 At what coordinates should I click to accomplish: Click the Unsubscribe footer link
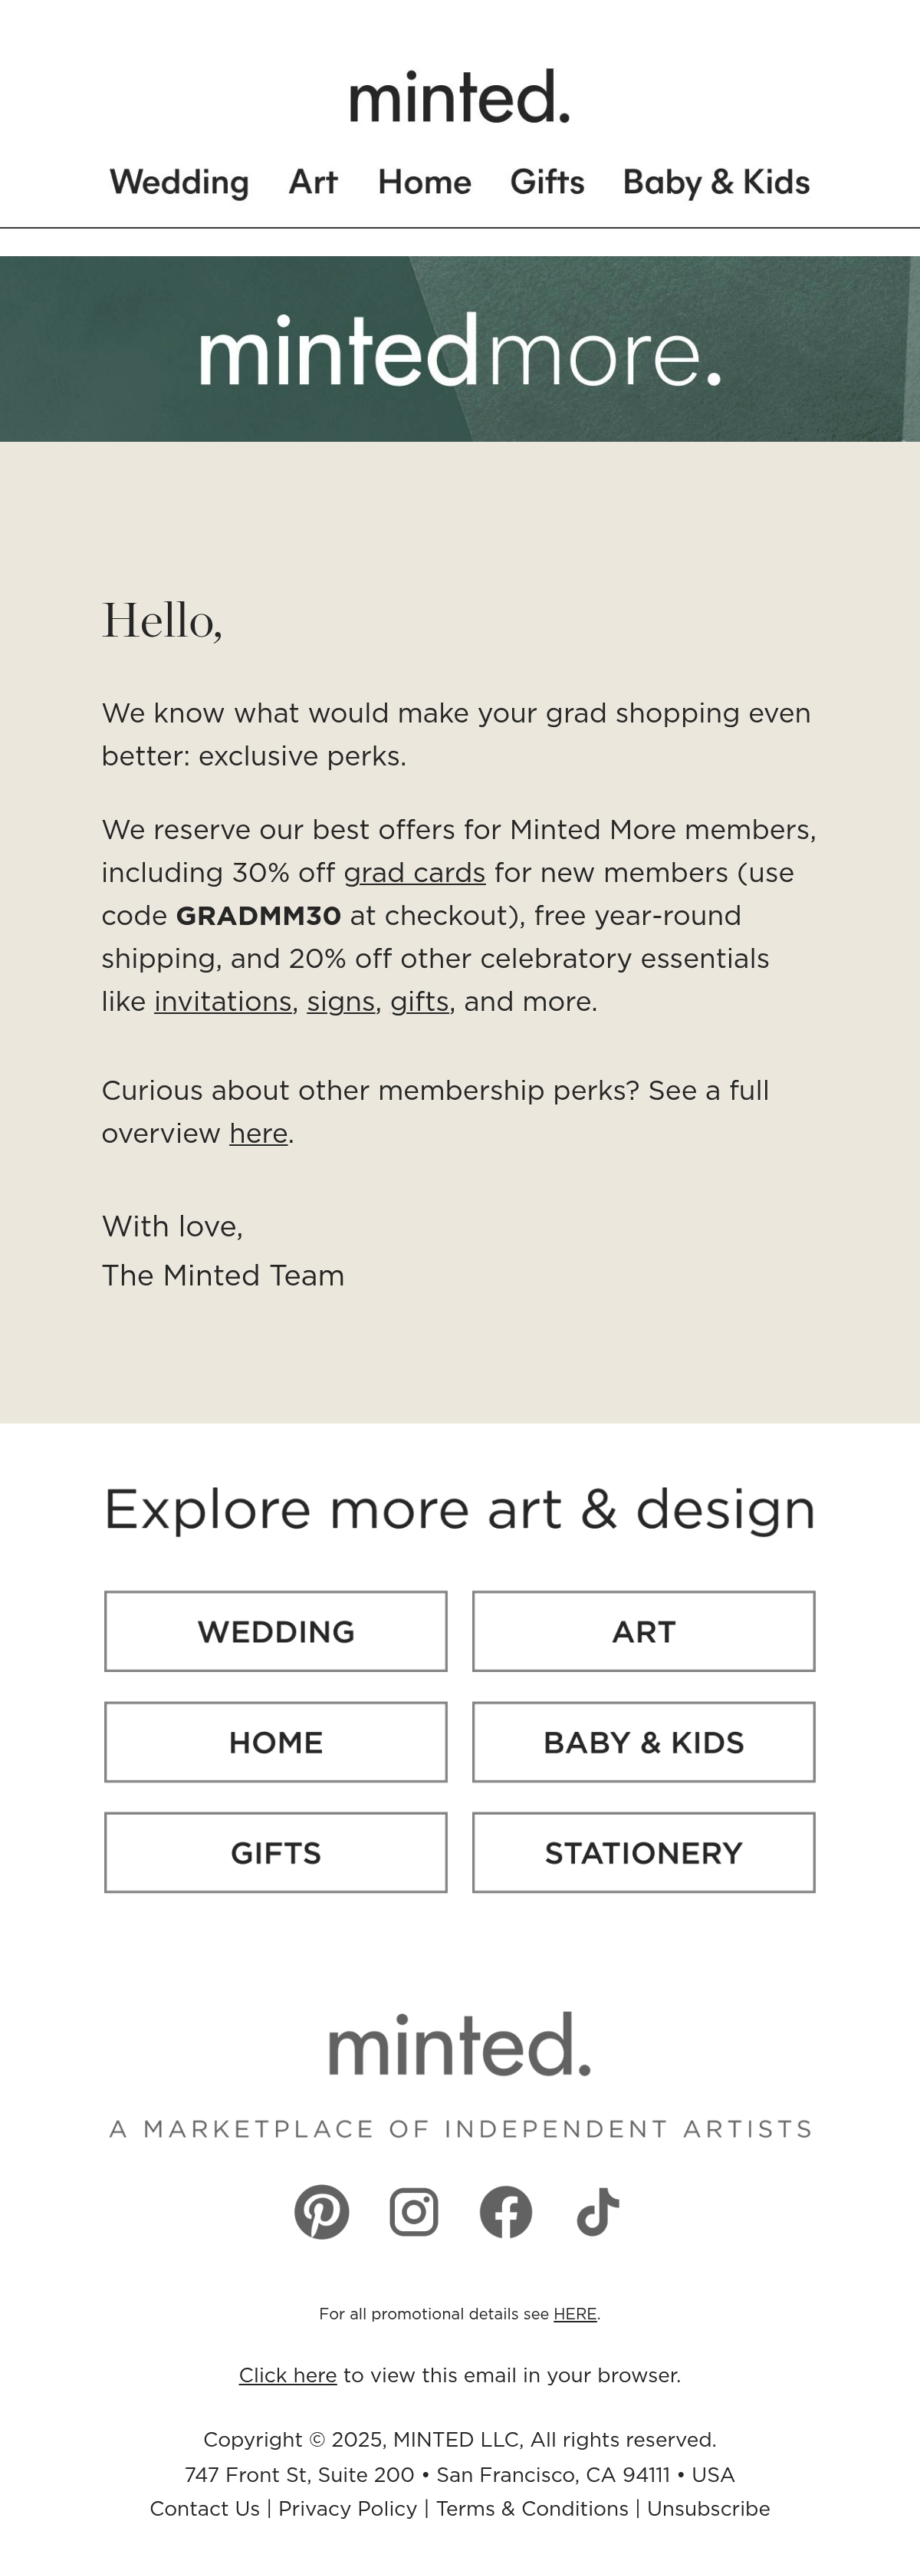(708, 2508)
